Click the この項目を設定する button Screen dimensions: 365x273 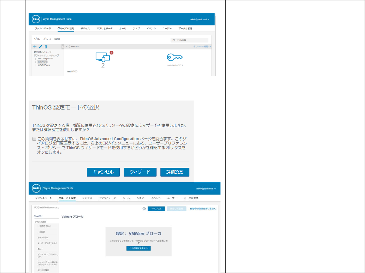tap(139, 249)
